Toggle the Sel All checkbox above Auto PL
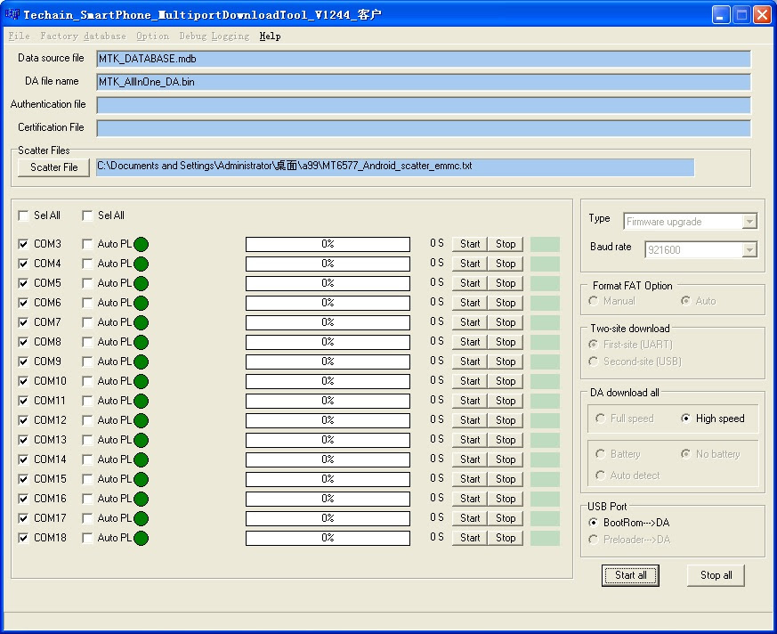 pos(87,215)
